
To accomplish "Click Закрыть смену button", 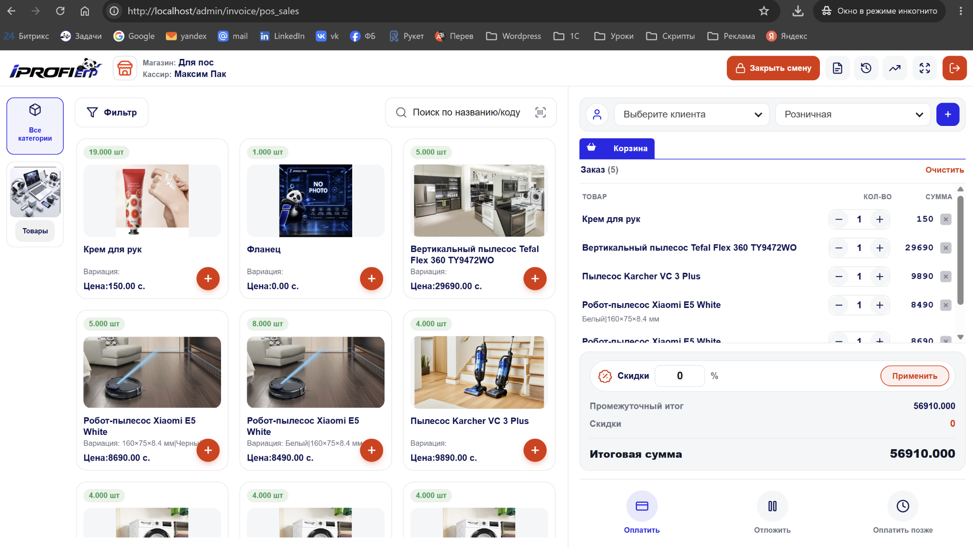I will (773, 68).
